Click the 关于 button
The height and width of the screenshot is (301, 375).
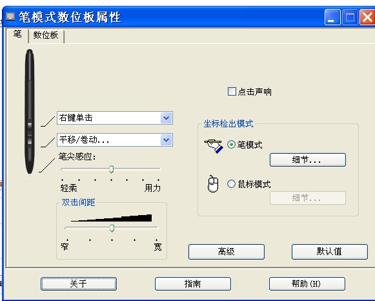point(79,284)
